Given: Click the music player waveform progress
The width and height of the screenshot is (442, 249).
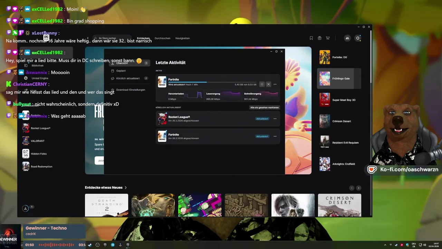Looking at the screenshot, I should 56,245.
